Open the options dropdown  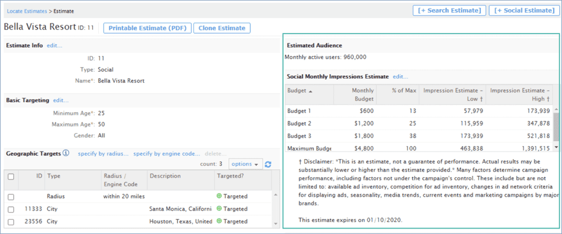(x=245, y=164)
